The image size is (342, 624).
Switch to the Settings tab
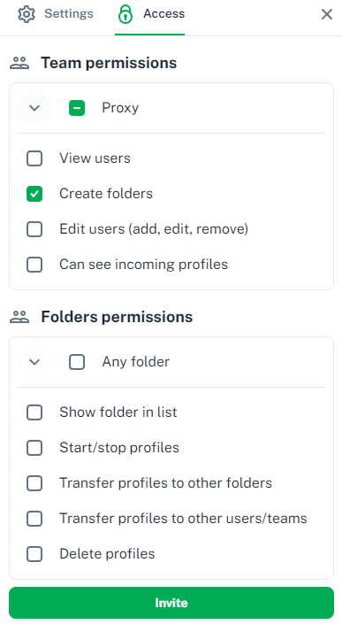pos(56,14)
